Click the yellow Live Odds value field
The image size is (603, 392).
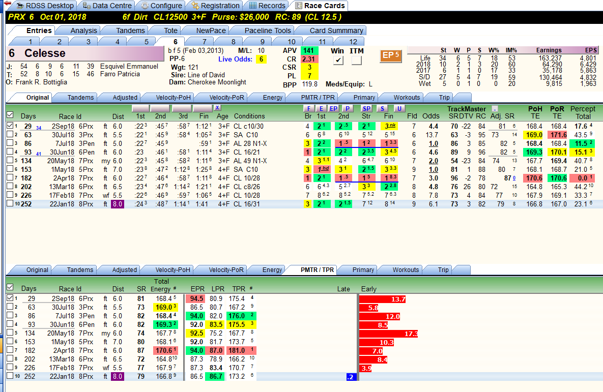click(x=261, y=59)
